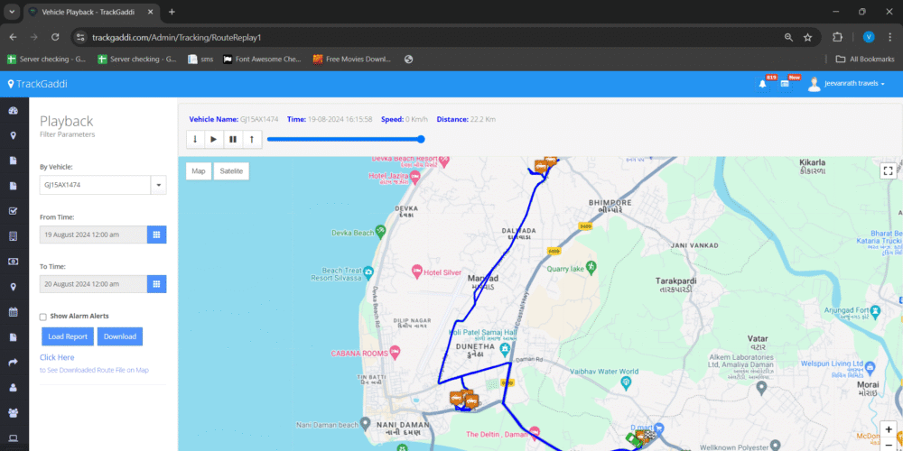Click the Download button

coord(119,336)
